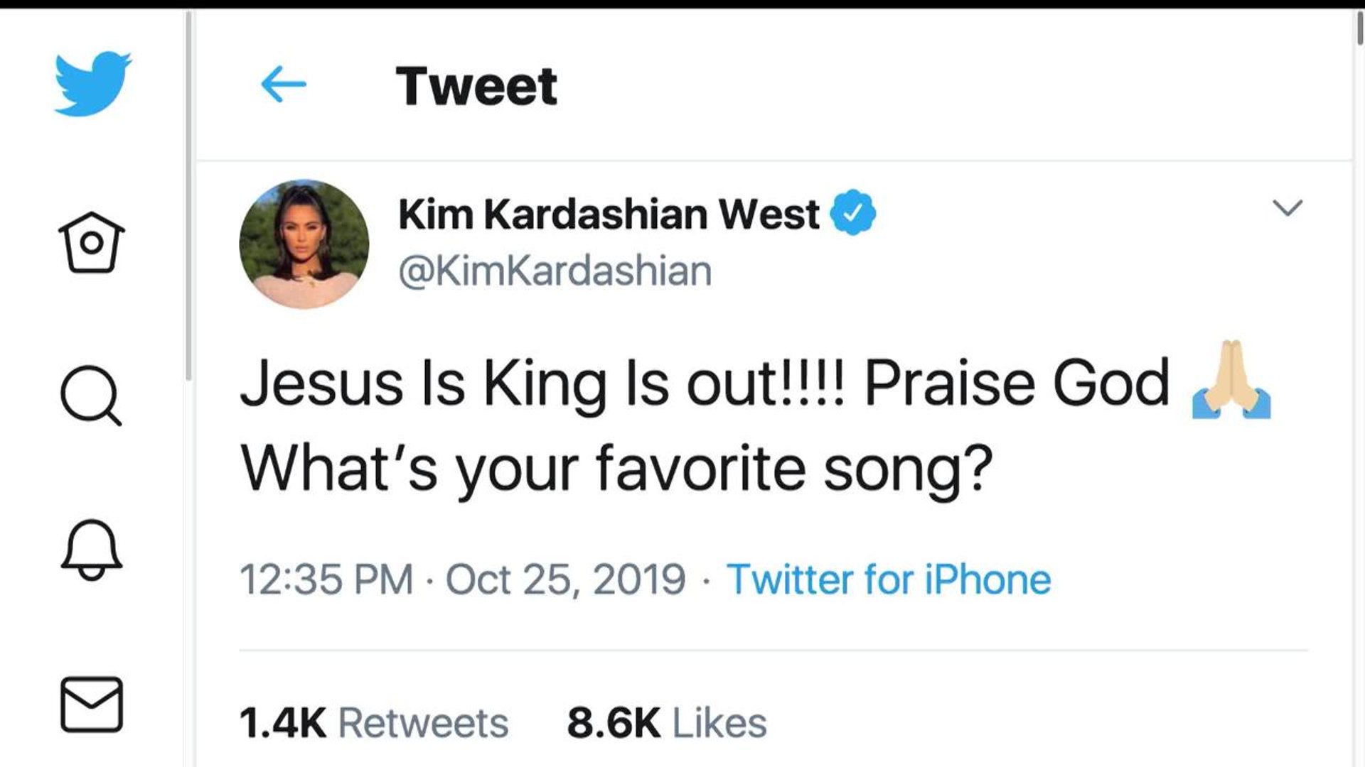This screenshot has width=1365, height=767.
Task: Click the Twitter for iPhone link
Action: 888,580
